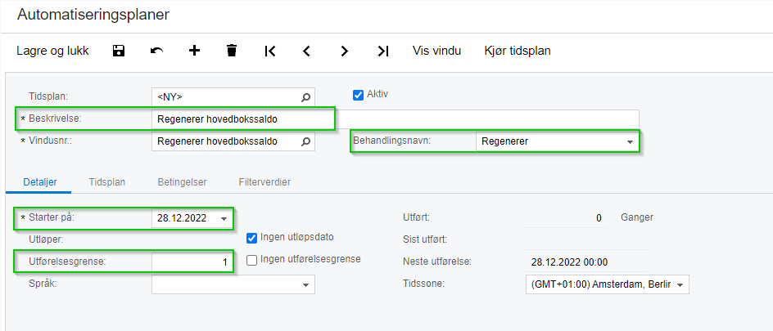773x331 pixels.
Task: Go to the last record
Action: 383,51
